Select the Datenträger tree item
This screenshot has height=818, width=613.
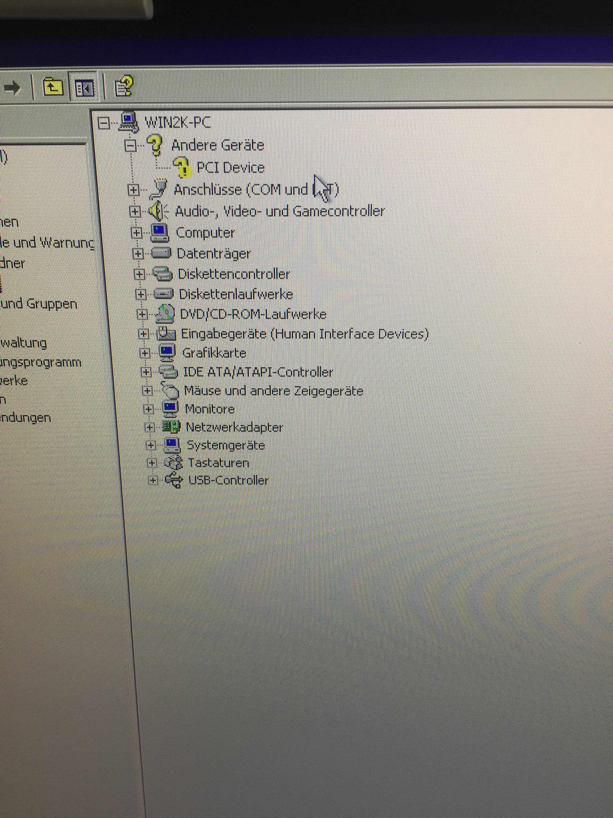point(214,254)
